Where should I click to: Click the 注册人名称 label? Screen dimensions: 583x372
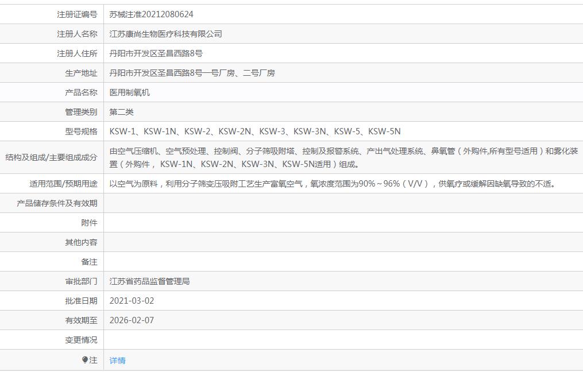pos(77,34)
